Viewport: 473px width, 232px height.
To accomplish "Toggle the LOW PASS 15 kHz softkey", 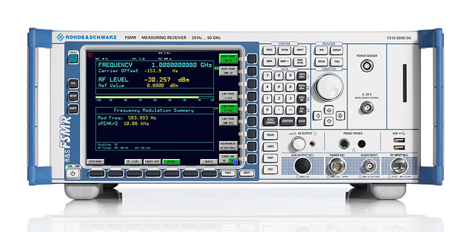I will (x=228, y=108).
